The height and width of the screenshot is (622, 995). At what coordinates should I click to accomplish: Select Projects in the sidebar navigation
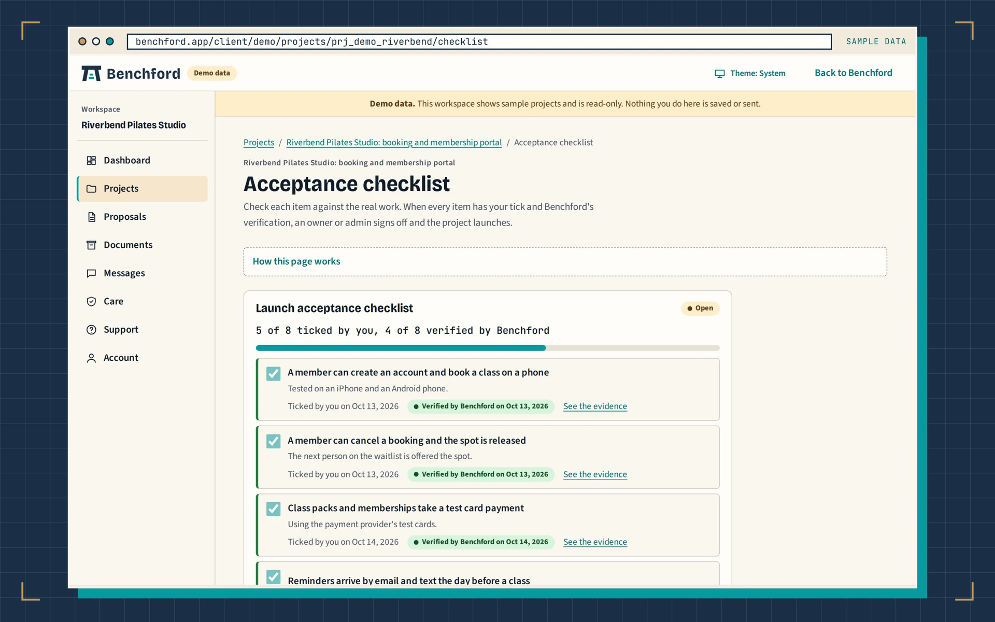(x=142, y=189)
